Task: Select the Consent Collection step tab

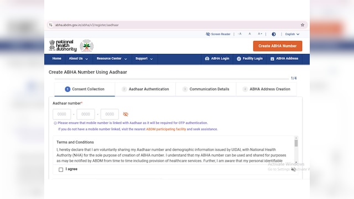Action: 85,89
